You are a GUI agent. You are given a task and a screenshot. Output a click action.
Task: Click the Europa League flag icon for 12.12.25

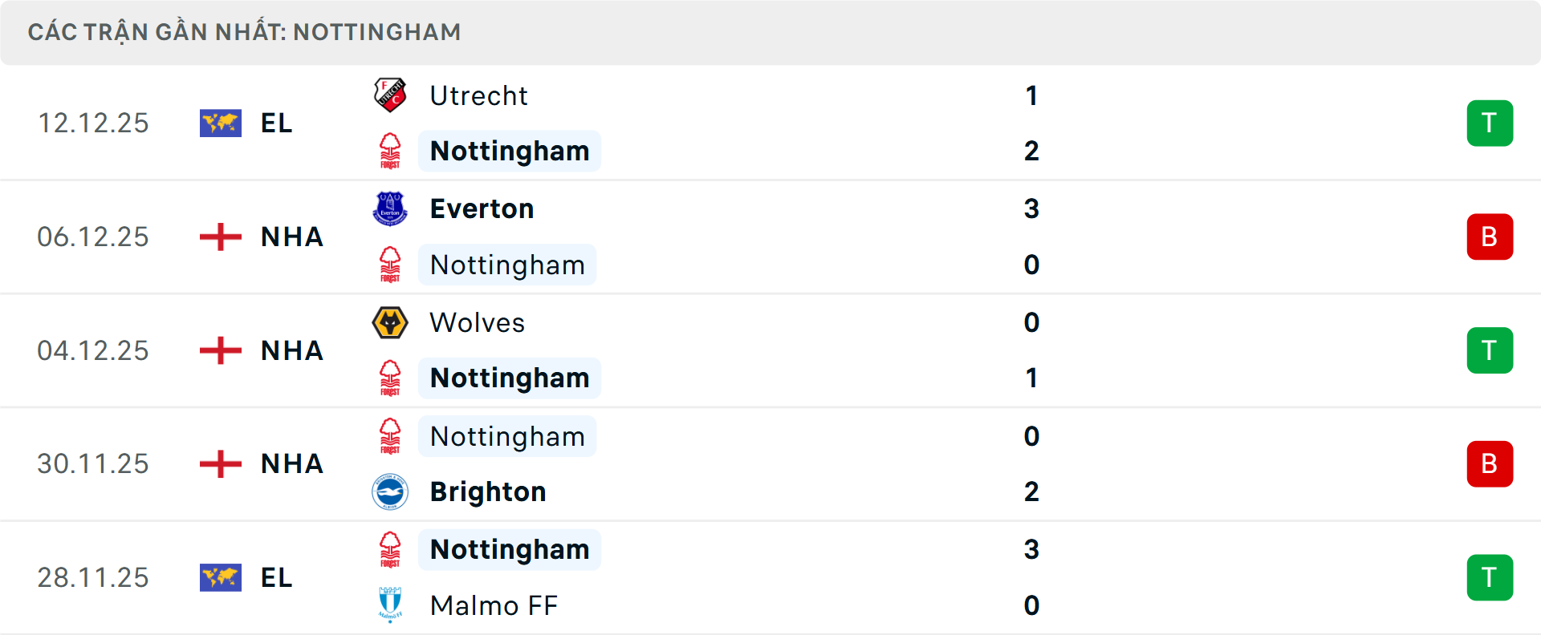tap(221, 123)
